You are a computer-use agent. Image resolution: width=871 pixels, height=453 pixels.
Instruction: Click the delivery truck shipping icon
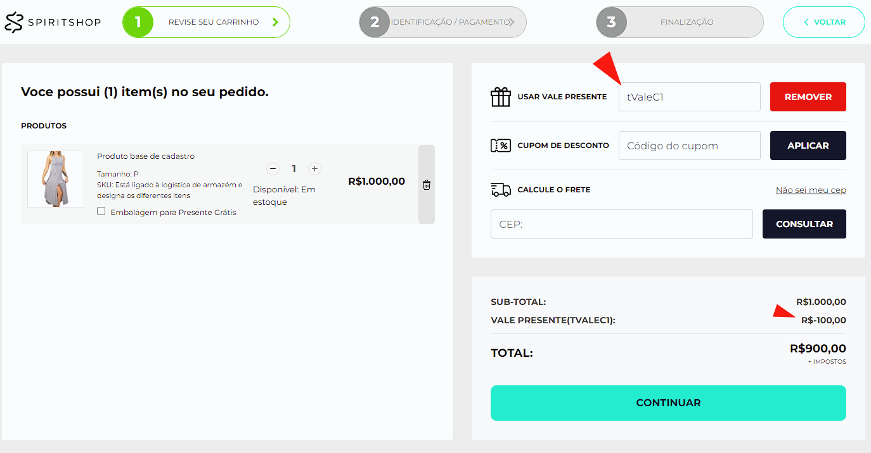coord(501,189)
